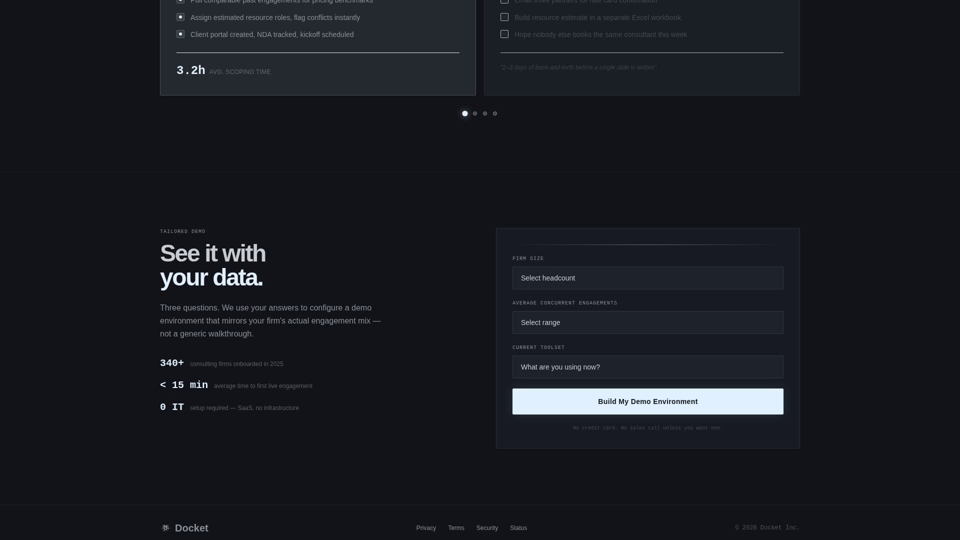Select the third carousel dot
The image size is (960, 540).
tap(485, 113)
